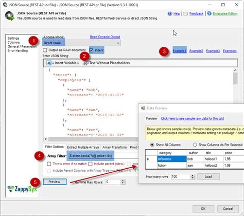Click the 'hellooo1' title cell
244x216 pixels.
coord(213,159)
